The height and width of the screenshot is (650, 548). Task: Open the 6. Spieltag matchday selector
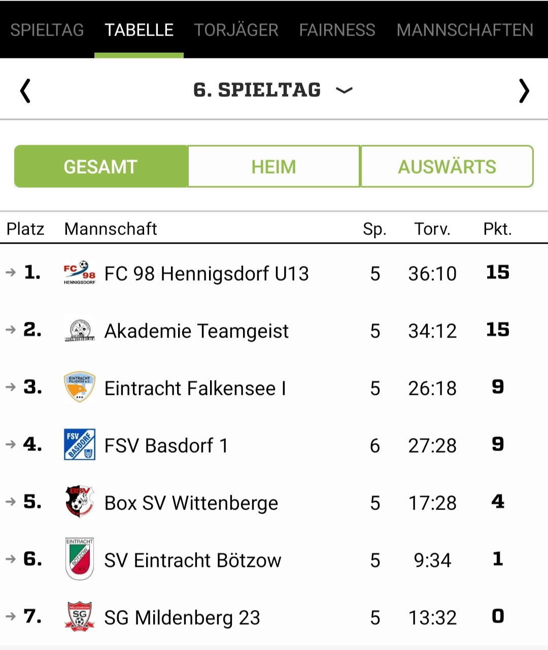coord(257,90)
